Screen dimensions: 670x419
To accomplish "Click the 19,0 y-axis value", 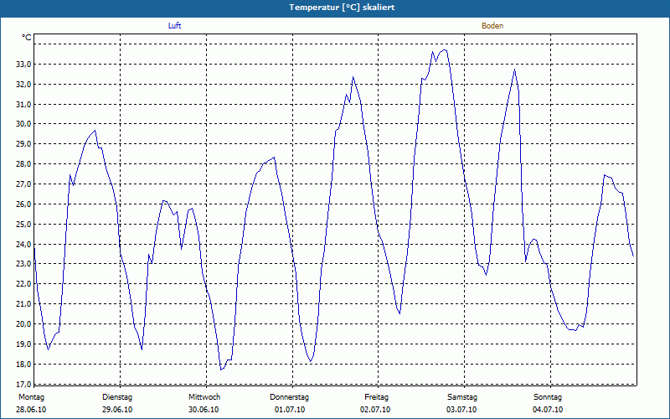I will pos(23,344).
